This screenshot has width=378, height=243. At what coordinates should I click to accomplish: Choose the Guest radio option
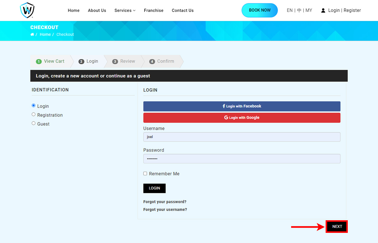click(34, 123)
